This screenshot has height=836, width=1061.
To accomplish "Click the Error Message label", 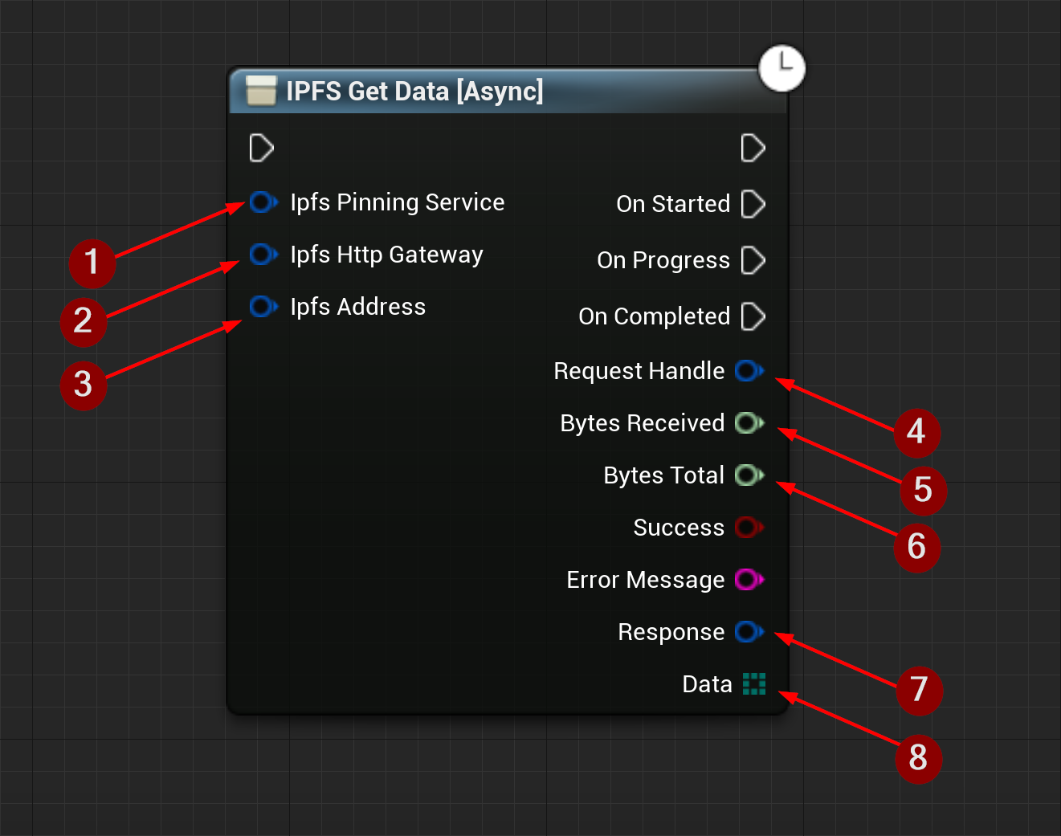I will pyautogui.click(x=646, y=580).
